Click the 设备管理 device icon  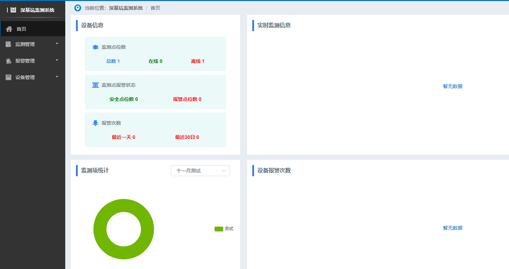click(x=9, y=77)
